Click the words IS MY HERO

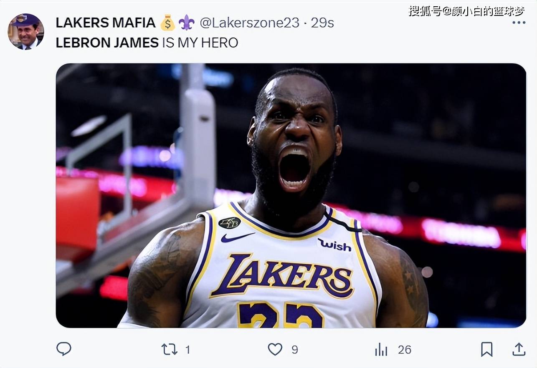pyautogui.click(x=200, y=43)
